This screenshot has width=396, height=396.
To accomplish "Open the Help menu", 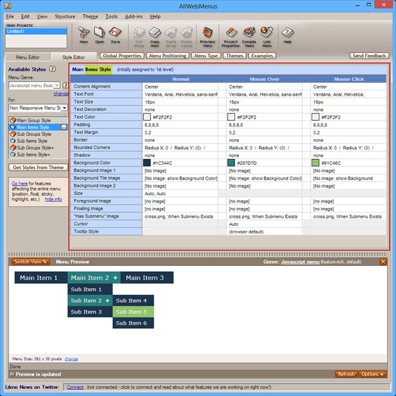I will 155,16.
